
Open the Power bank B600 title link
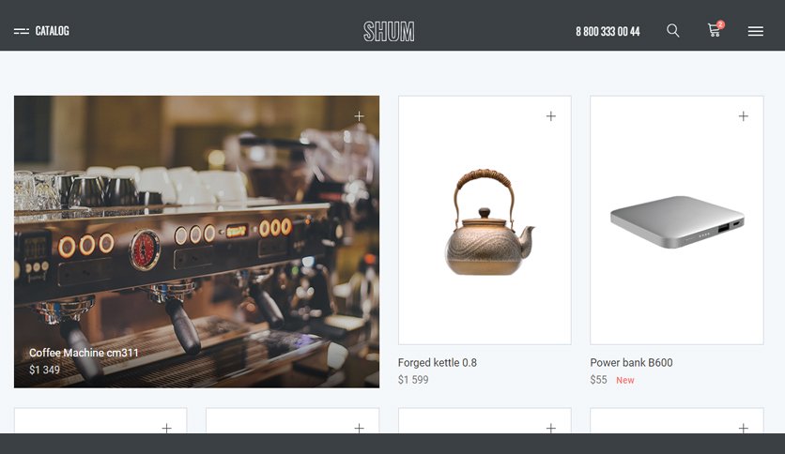click(631, 362)
